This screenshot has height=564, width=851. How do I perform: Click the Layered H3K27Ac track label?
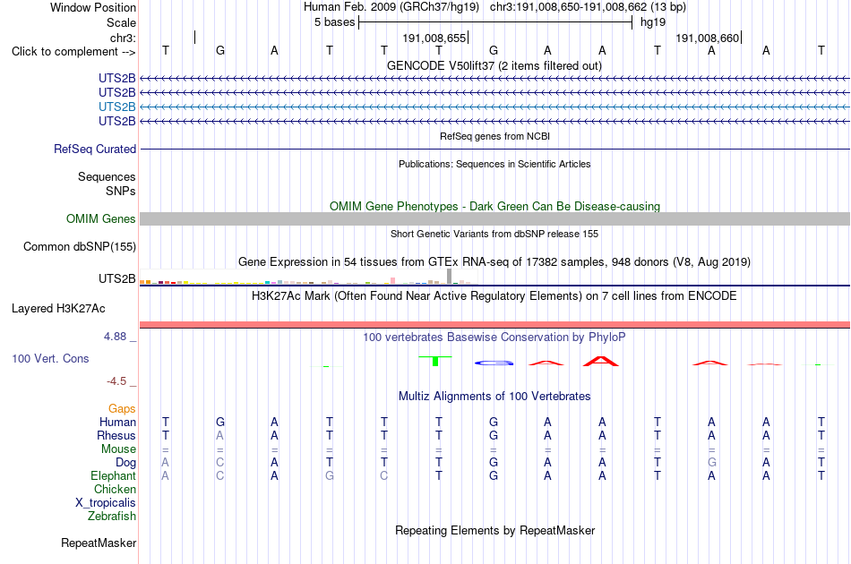tap(58, 309)
